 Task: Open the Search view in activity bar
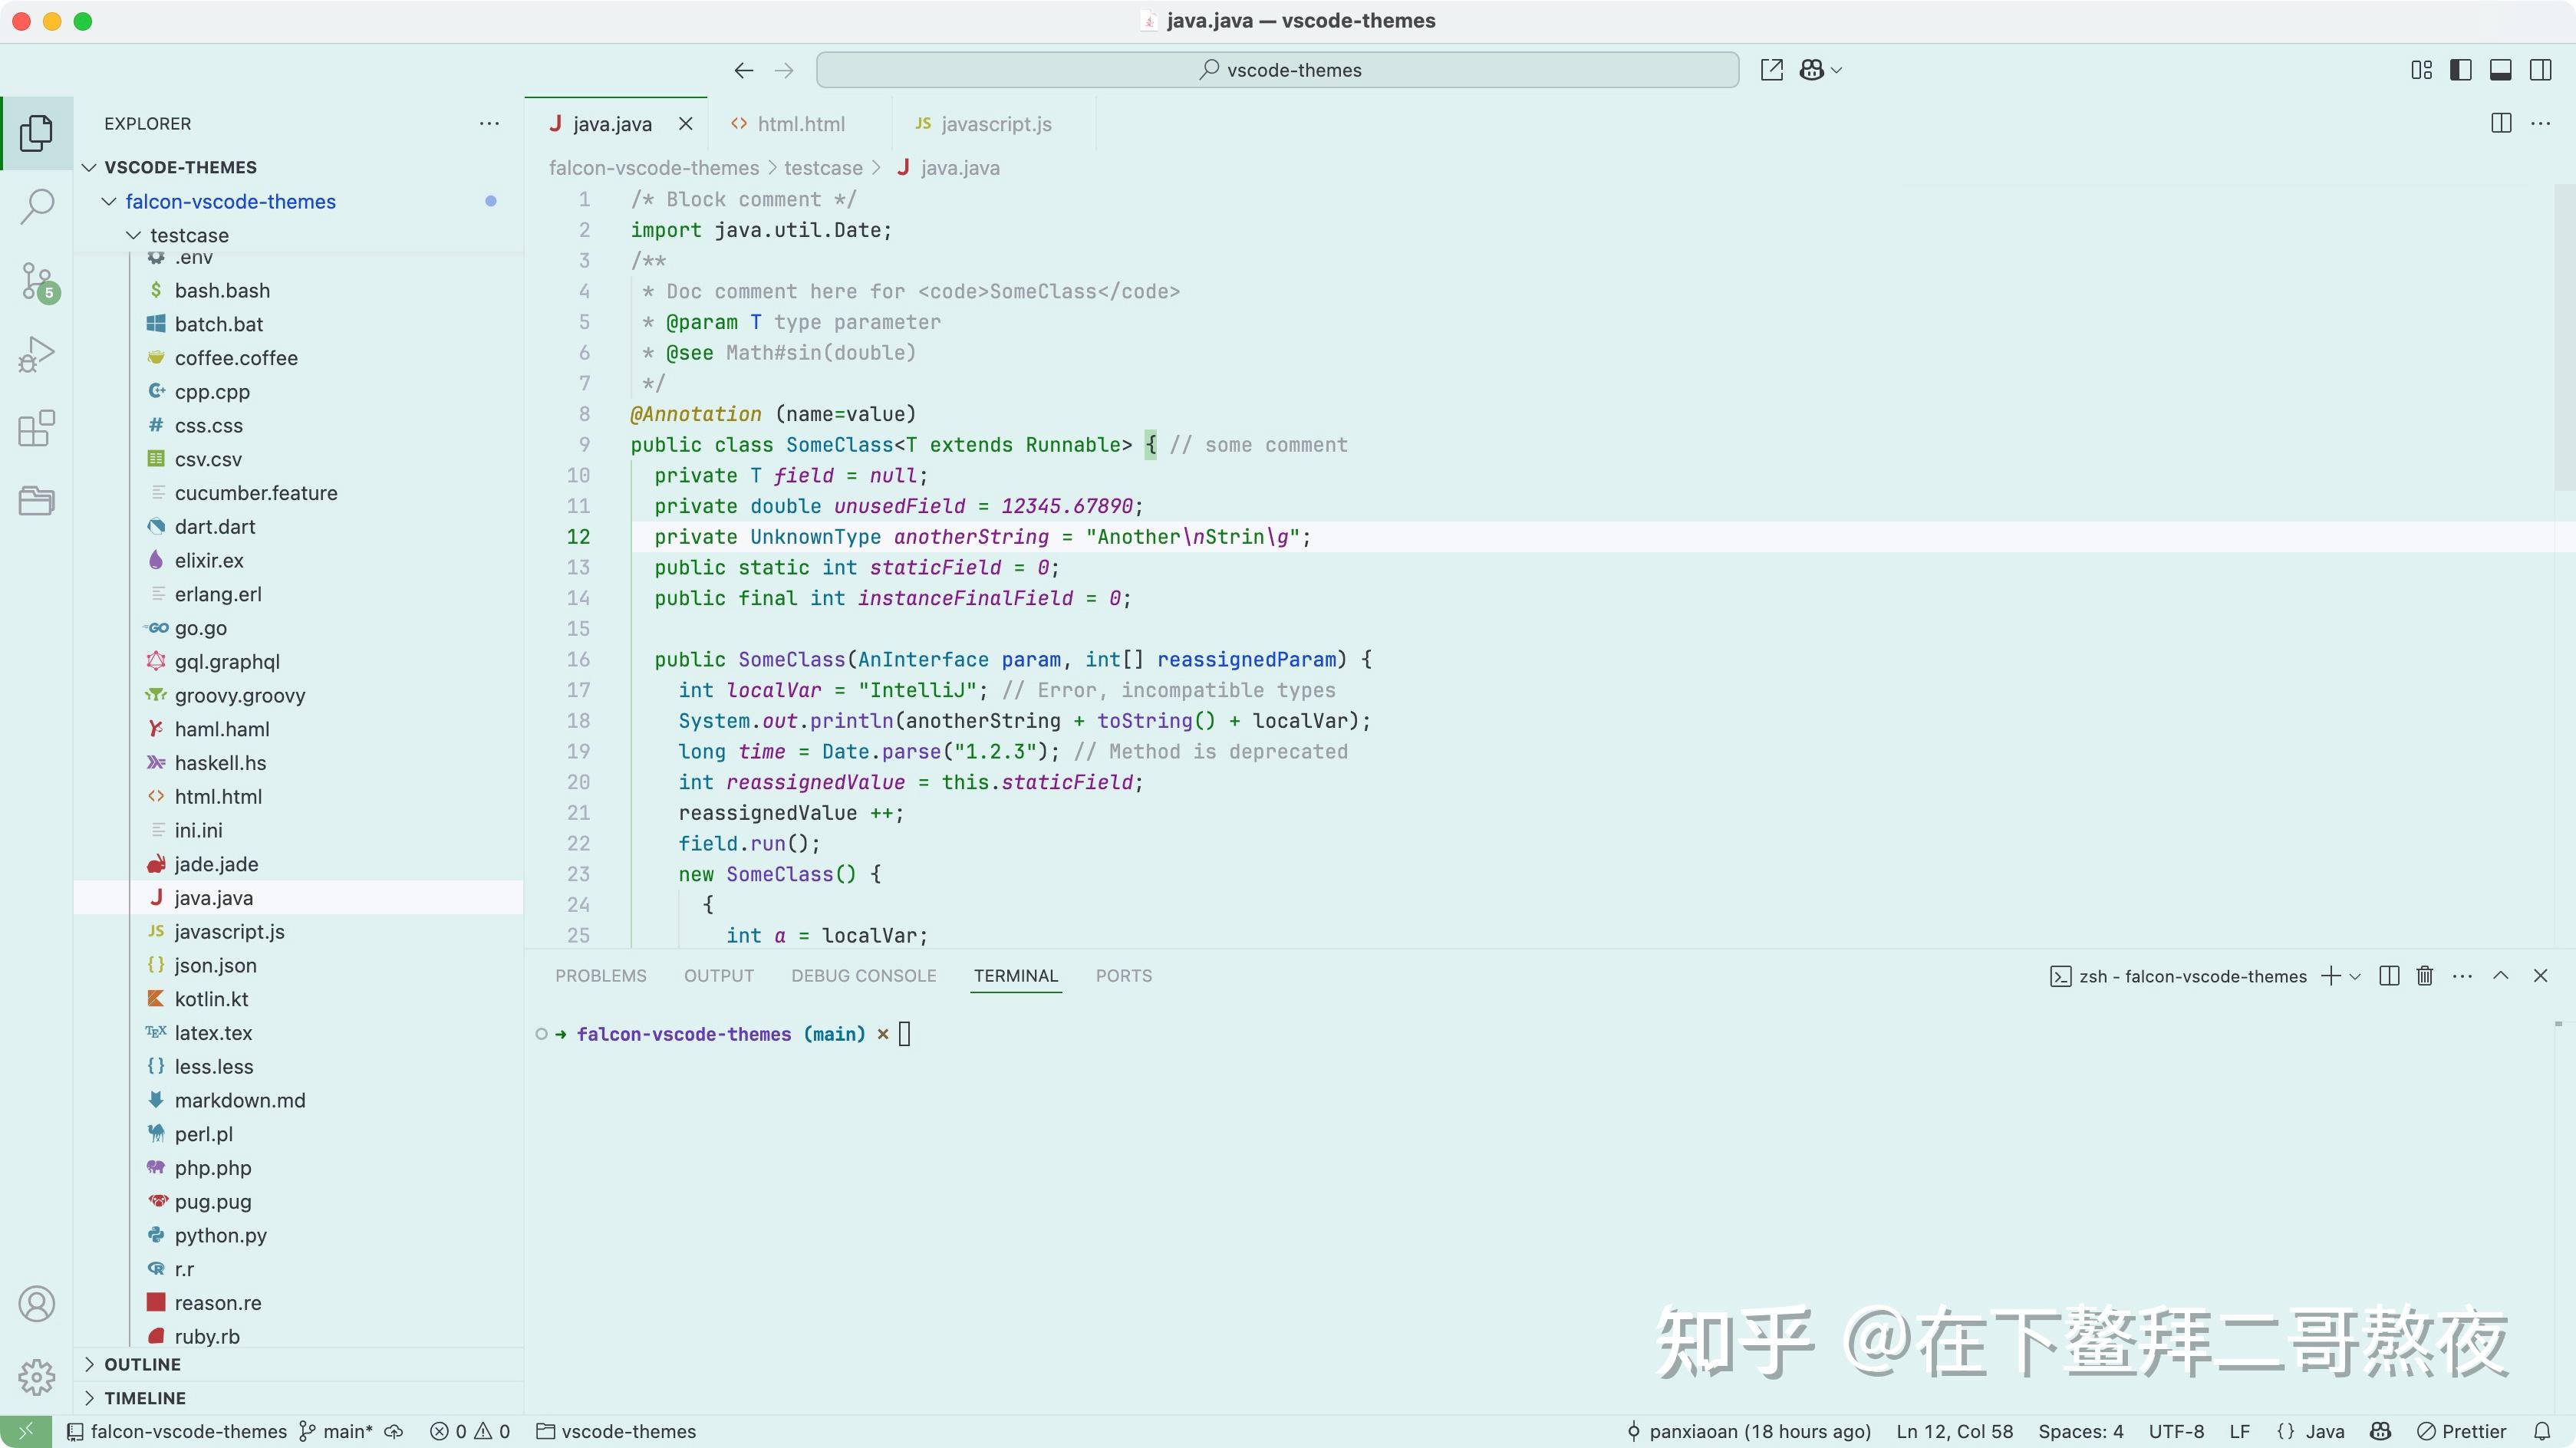tap(37, 206)
